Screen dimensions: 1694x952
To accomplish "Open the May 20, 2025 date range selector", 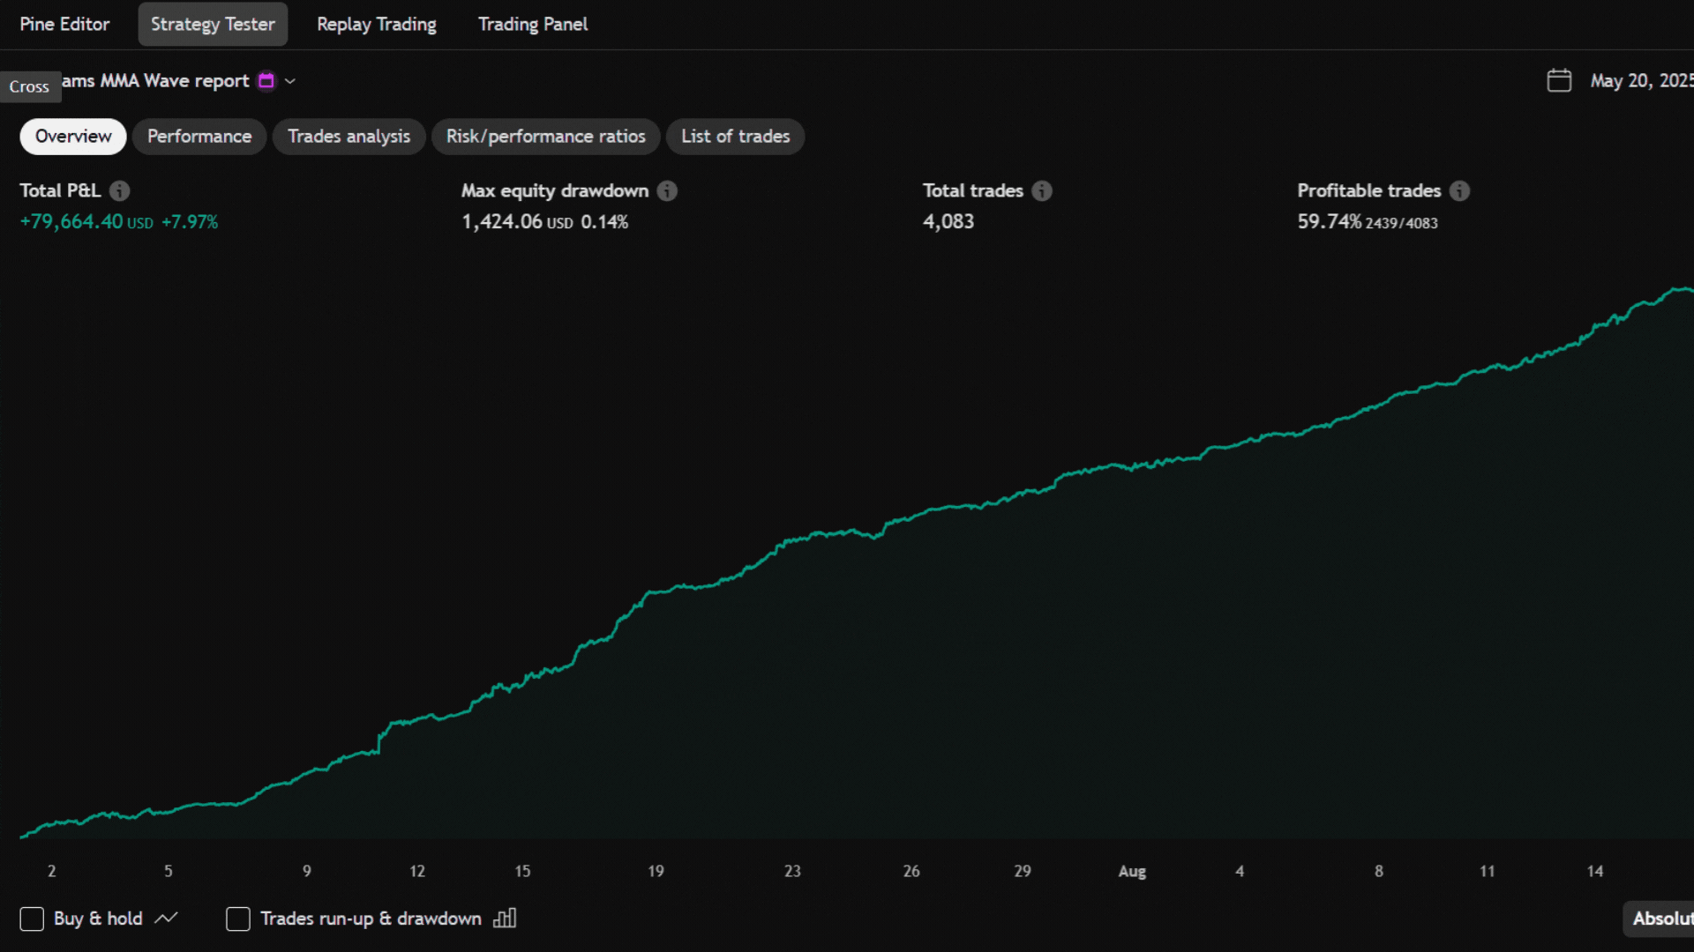I will coord(1641,80).
